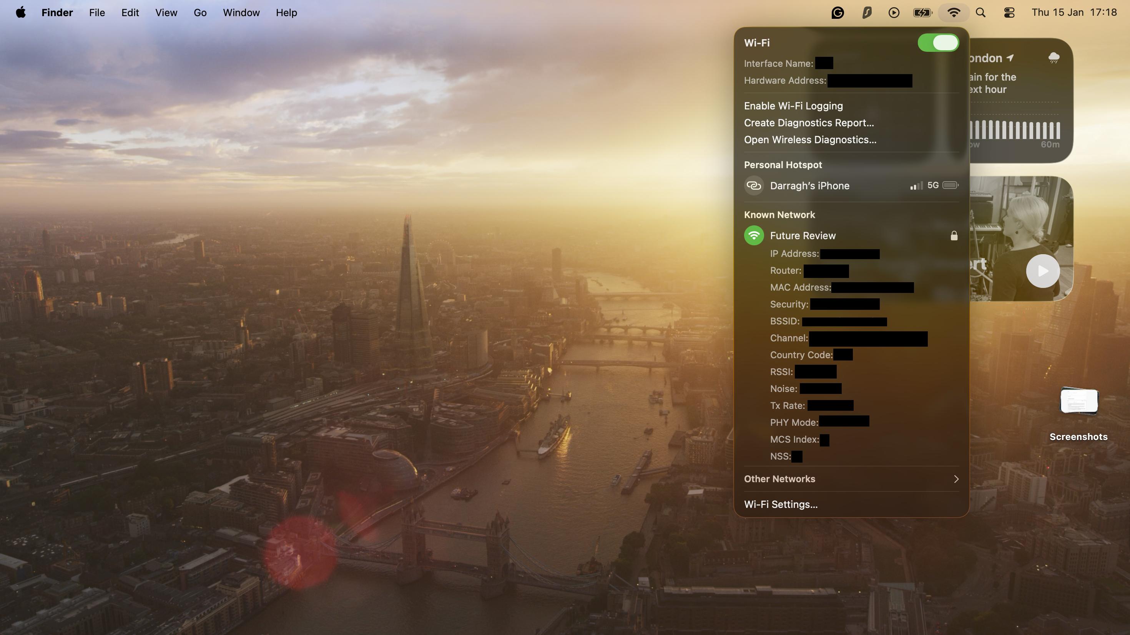Click the Grammarly icon in the menu bar

[837, 12]
